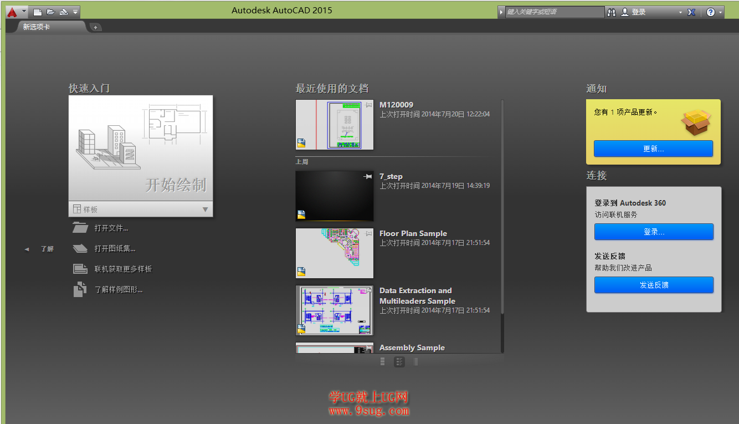Click the 更新... update button
This screenshot has width=739, height=424.
coord(653,149)
